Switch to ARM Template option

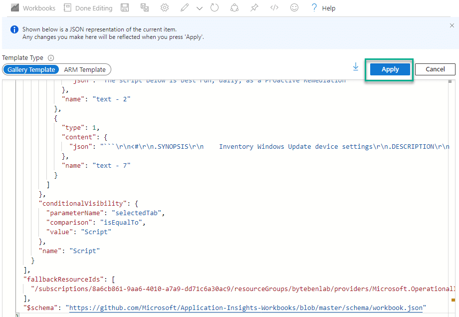(x=85, y=69)
